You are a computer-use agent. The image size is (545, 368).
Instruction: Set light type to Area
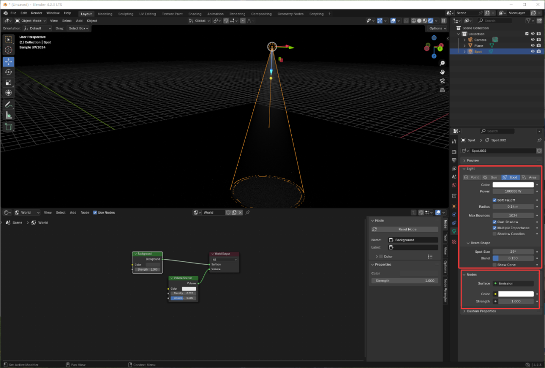[x=529, y=177]
